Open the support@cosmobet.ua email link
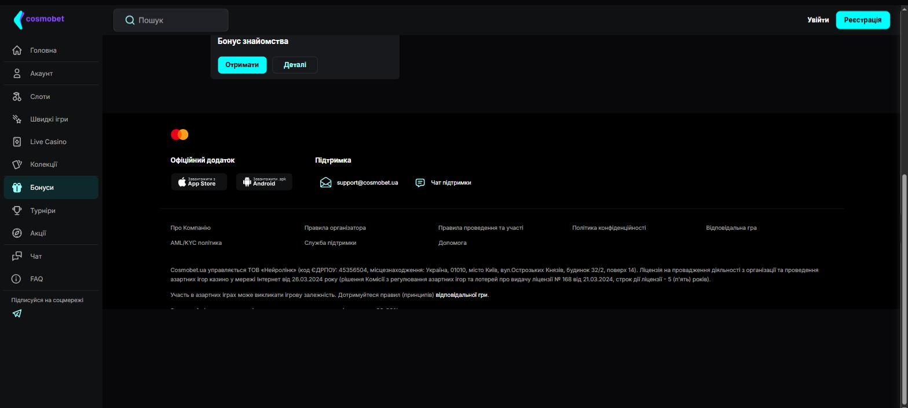The image size is (908, 408). [367, 183]
